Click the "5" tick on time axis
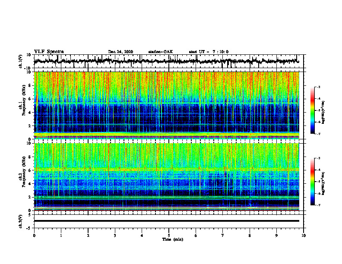The height and width of the screenshot is (264, 342). (169, 236)
